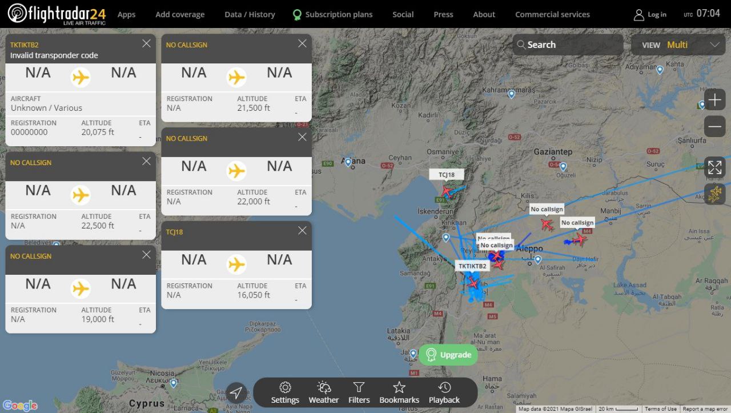Screen dimensions: 731x413
Task: Close the TCJ18 flight card
Action: coord(302,231)
